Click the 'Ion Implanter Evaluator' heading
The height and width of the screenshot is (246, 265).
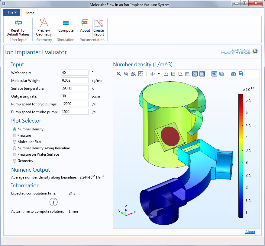pos(36,52)
